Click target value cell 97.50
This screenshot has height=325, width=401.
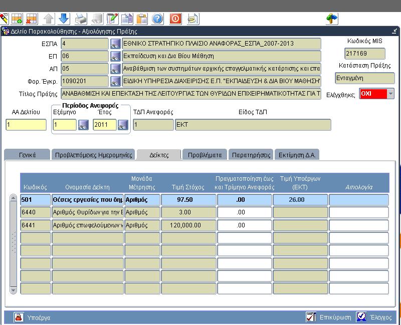tap(189, 200)
